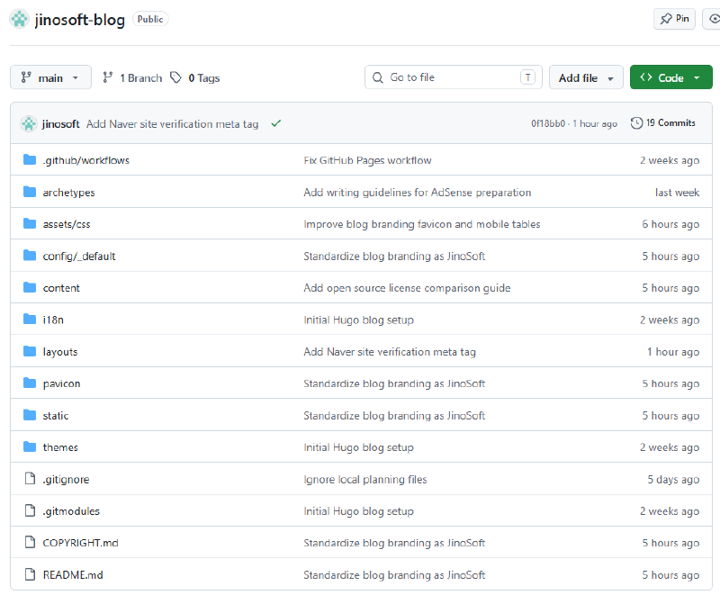Click the jinosoft-blog repository title
Viewport: 720px width, 595px height.
pos(79,20)
